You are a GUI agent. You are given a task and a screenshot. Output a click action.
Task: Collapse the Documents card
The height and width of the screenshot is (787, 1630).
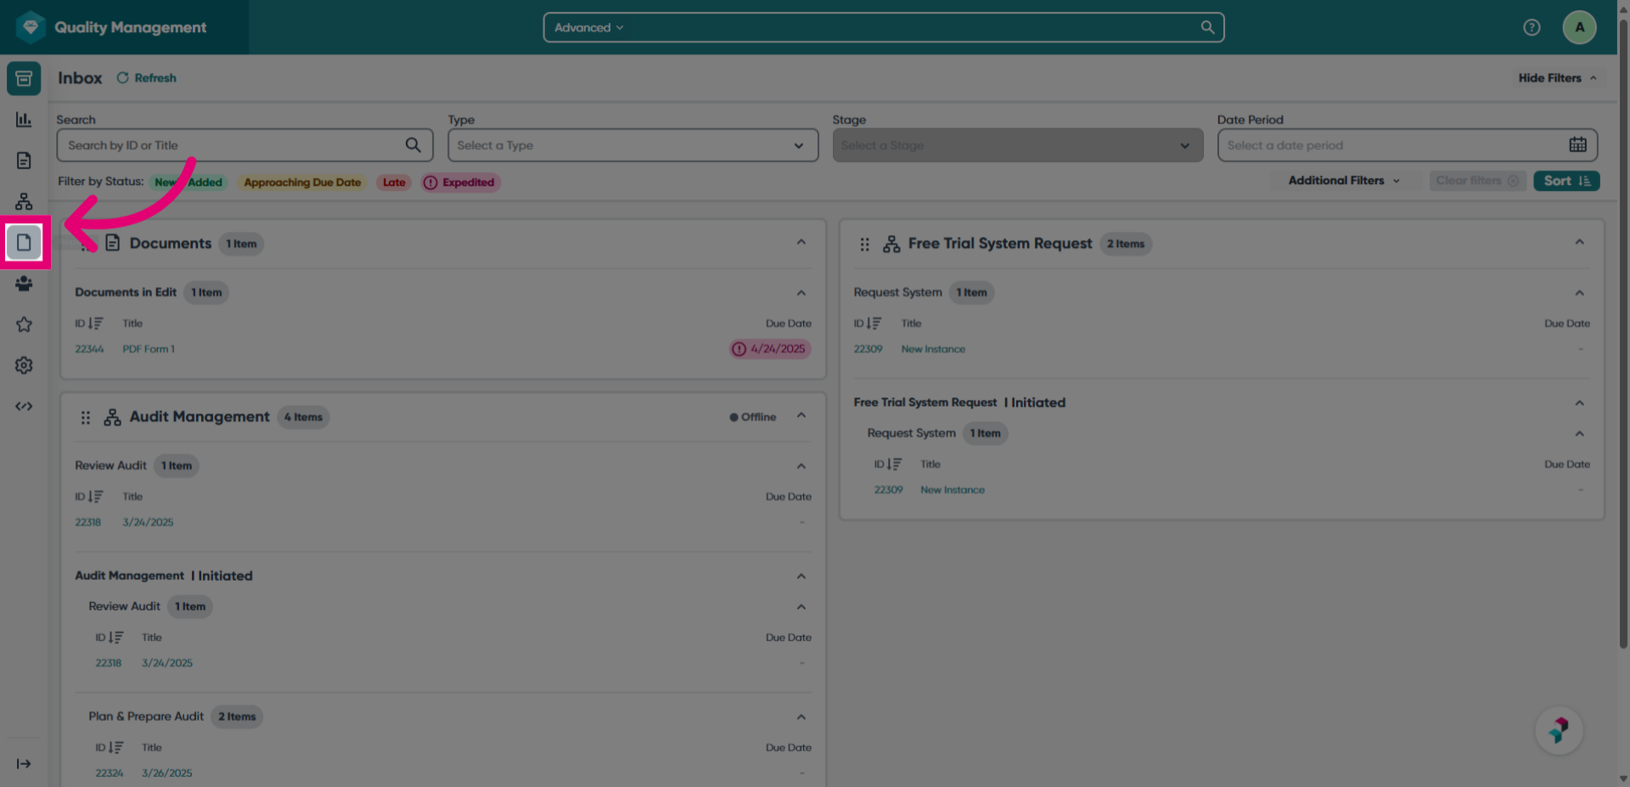(x=801, y=243)
